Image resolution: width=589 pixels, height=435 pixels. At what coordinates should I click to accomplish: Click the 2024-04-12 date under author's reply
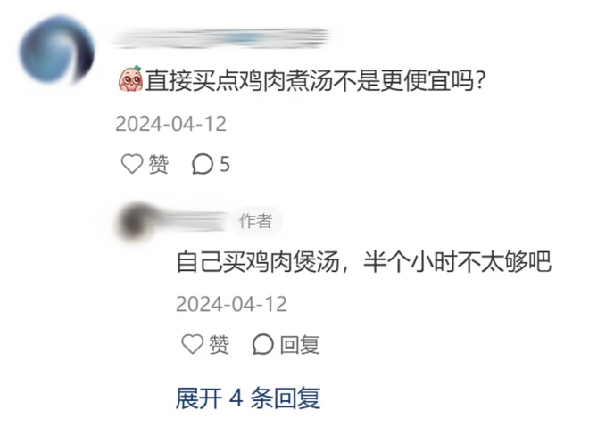pyautogui.click(x=231, y=304)
